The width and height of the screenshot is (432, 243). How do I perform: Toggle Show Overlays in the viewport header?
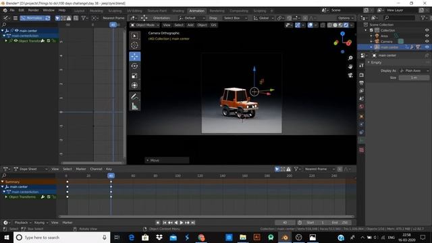pyautogui.click(x=310, y=25)
